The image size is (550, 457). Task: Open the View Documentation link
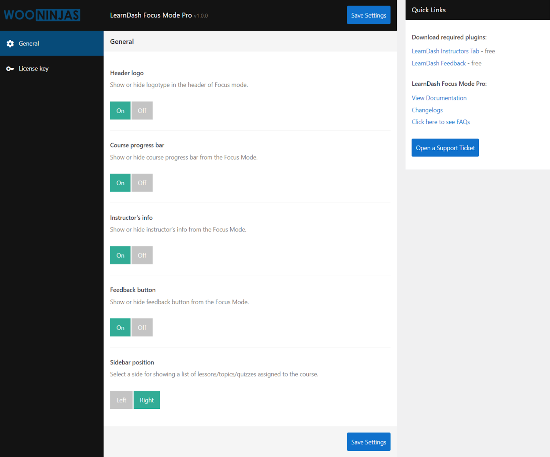(439, 98)
